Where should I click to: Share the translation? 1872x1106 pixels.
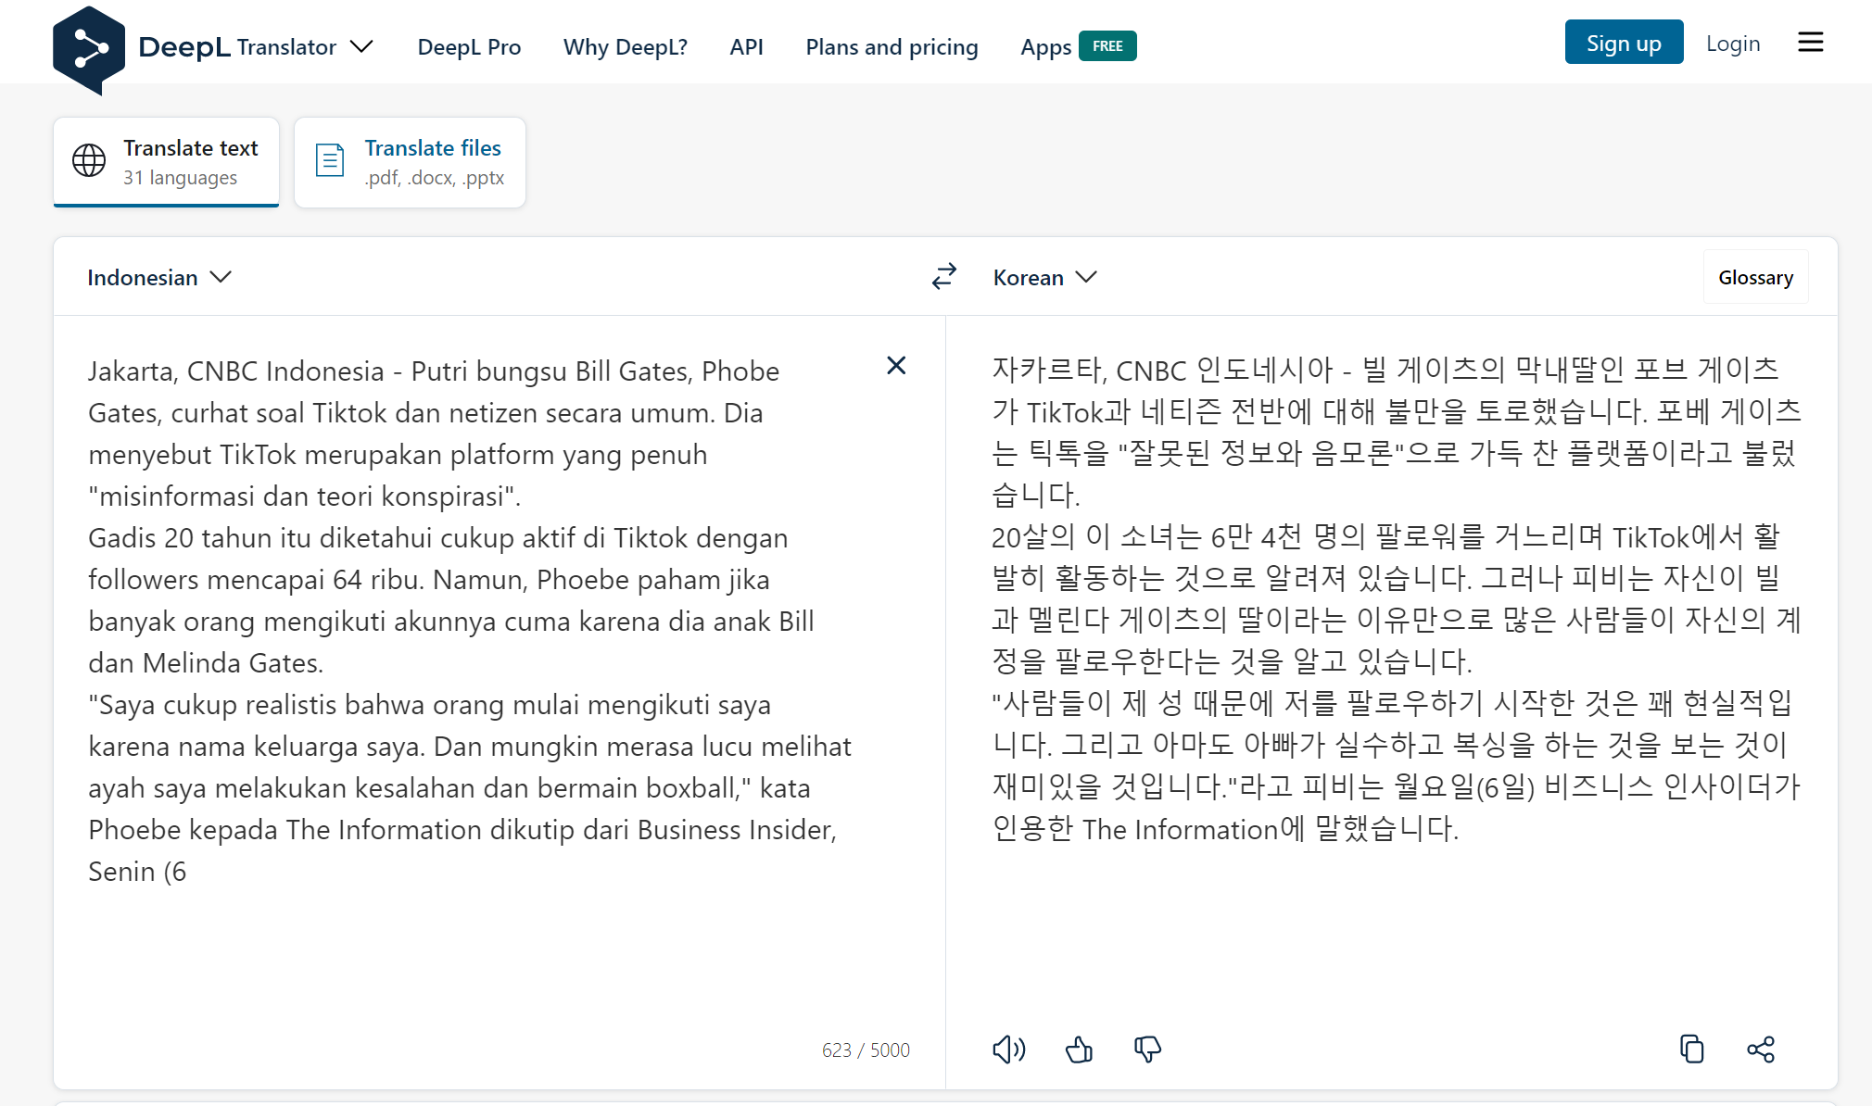point(1760,1049)
